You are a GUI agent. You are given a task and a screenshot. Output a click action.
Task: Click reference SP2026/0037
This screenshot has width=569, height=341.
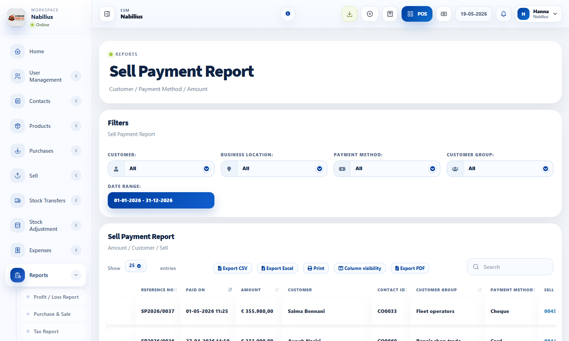tap(158, 311)
